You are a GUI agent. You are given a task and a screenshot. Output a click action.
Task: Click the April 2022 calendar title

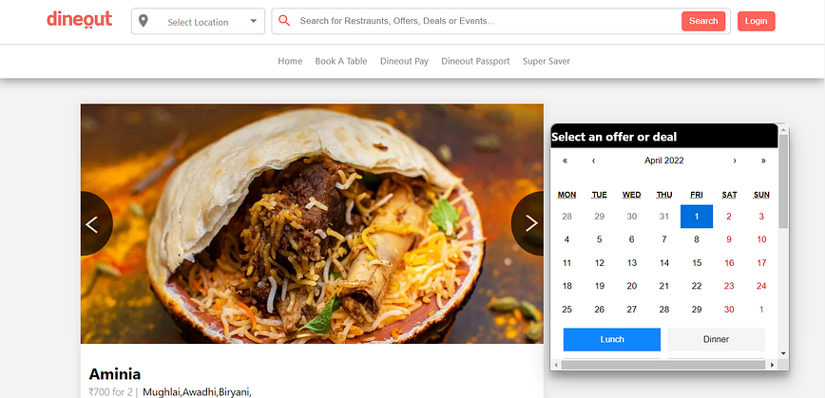(x=664, y=161)
